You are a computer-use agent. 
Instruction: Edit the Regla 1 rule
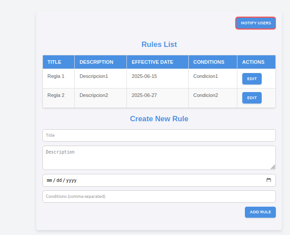click(x=252, y=79)
